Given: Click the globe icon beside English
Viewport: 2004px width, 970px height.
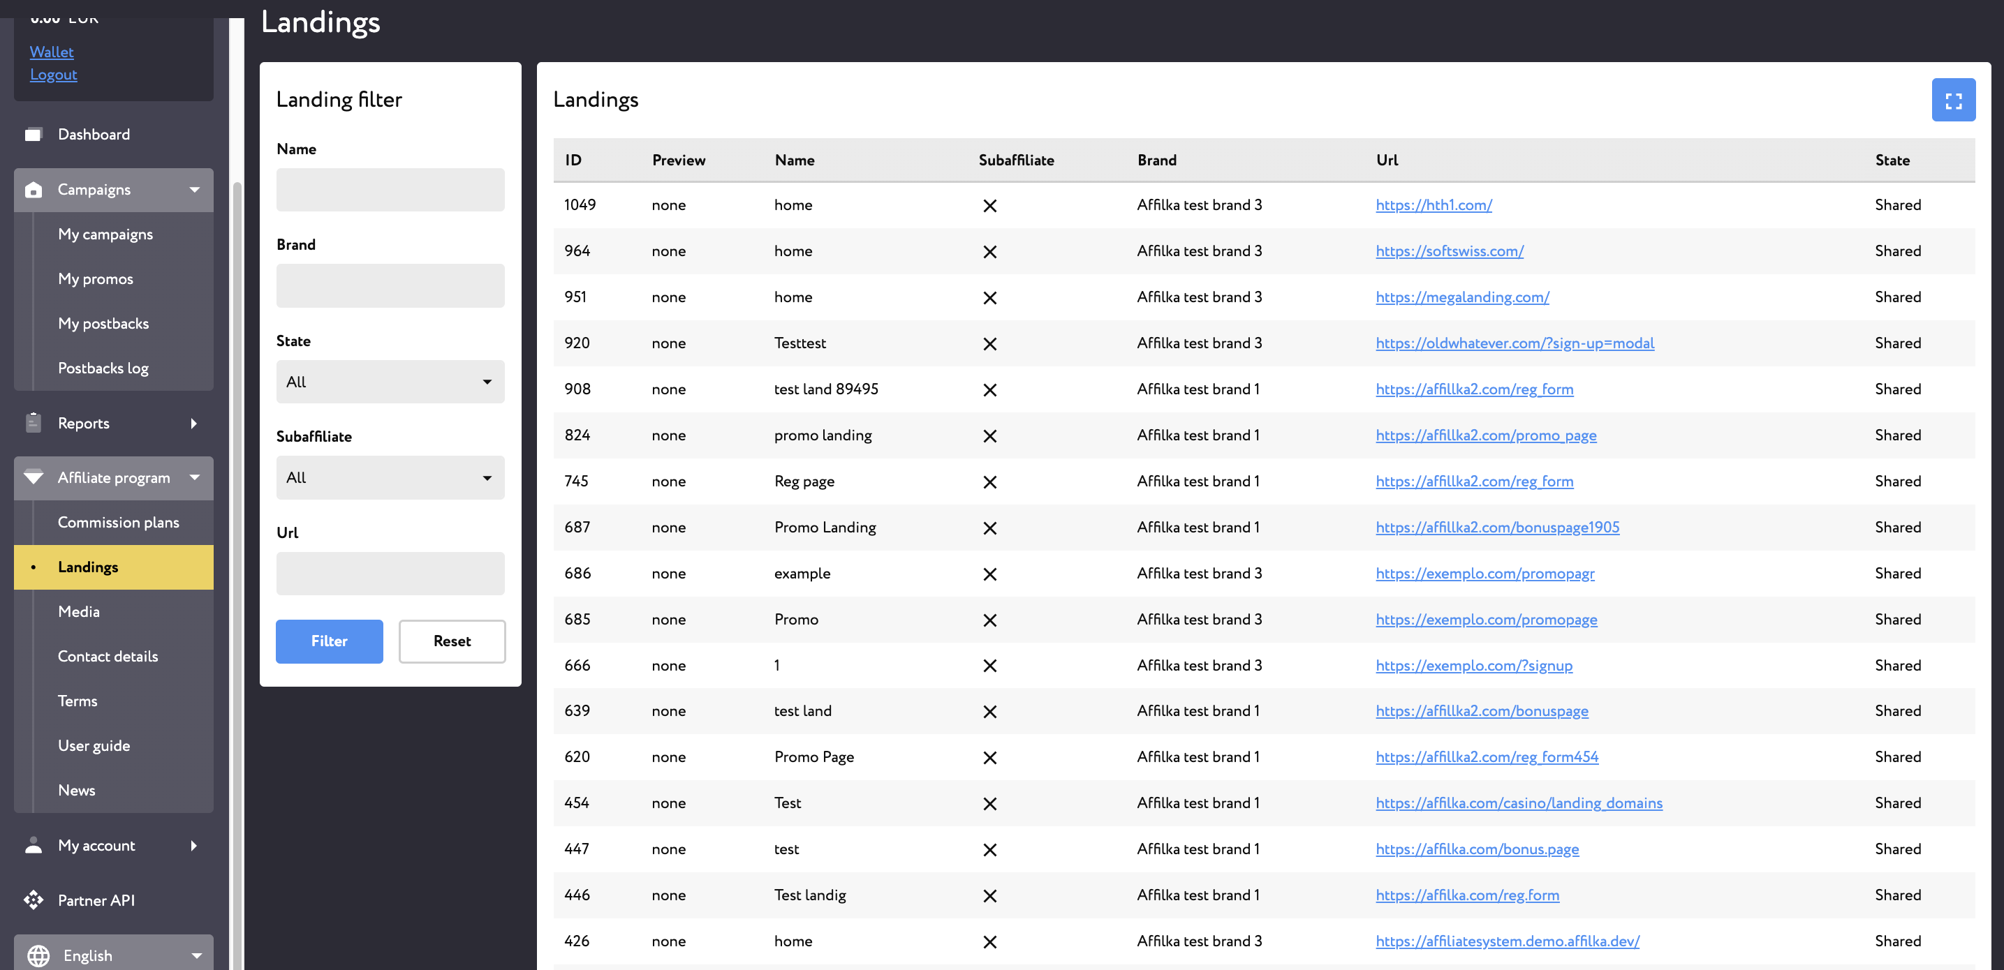Looking at the screenshot, I should coord(38,955).
